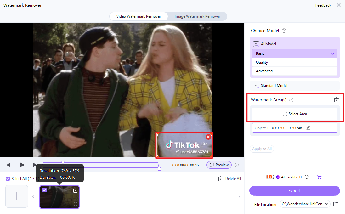Click the Export button
The image size is (345, 214).
[294, 191]
